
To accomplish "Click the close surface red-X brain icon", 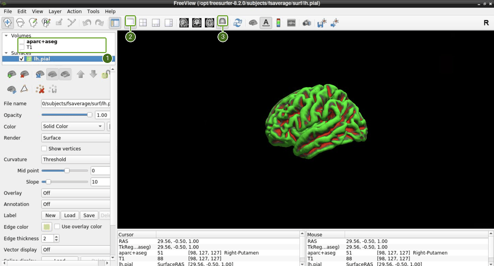I will point(25,74).
